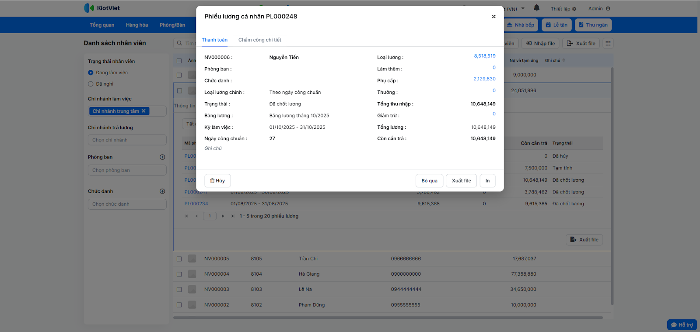The height and width of the screenshot is (332, 700).
Task: Click the page number 1 box
Action: tap(210, 216)
